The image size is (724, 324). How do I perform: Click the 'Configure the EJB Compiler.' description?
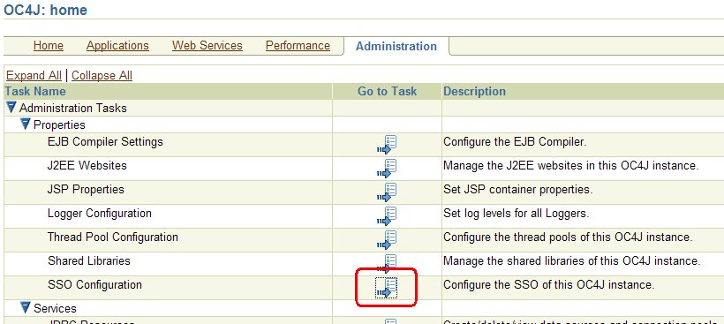515,141
